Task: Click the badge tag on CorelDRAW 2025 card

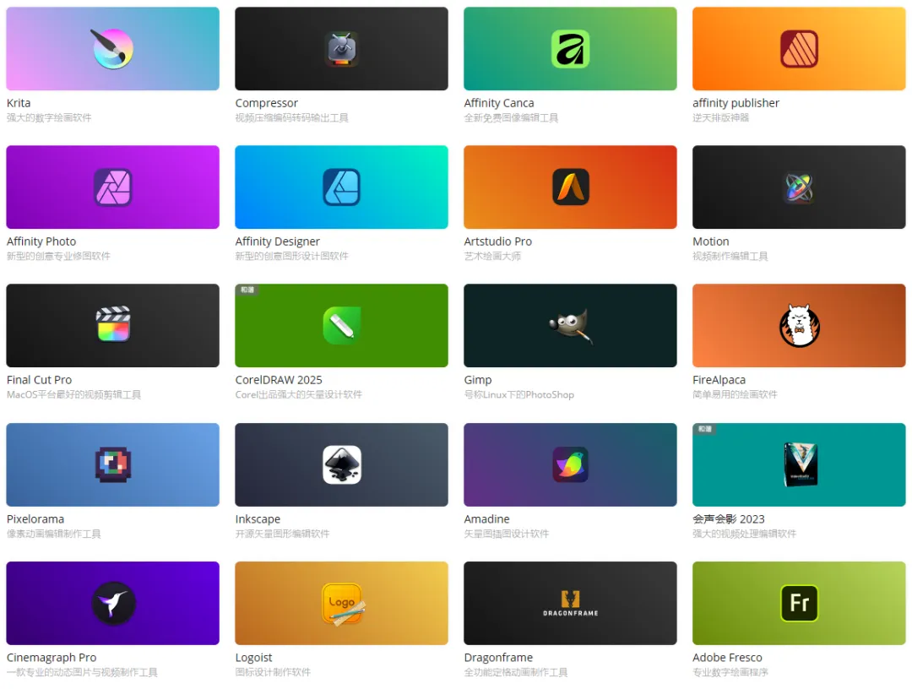Action: [x=247, y=290]
